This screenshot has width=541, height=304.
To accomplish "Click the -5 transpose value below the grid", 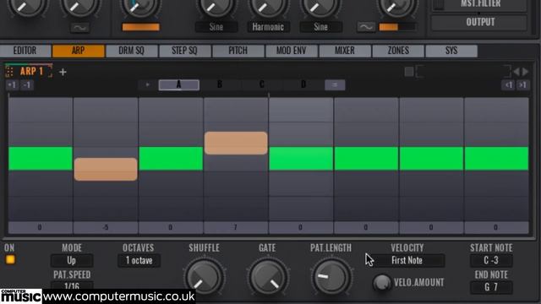I will click(106, 227).
